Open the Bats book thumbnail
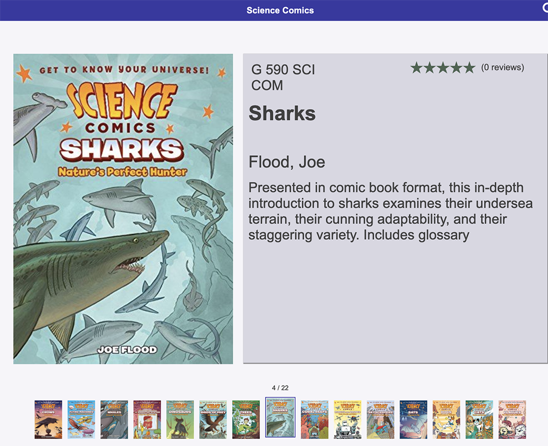The width and height of the screenshot is (548, 446). (413, 419)
